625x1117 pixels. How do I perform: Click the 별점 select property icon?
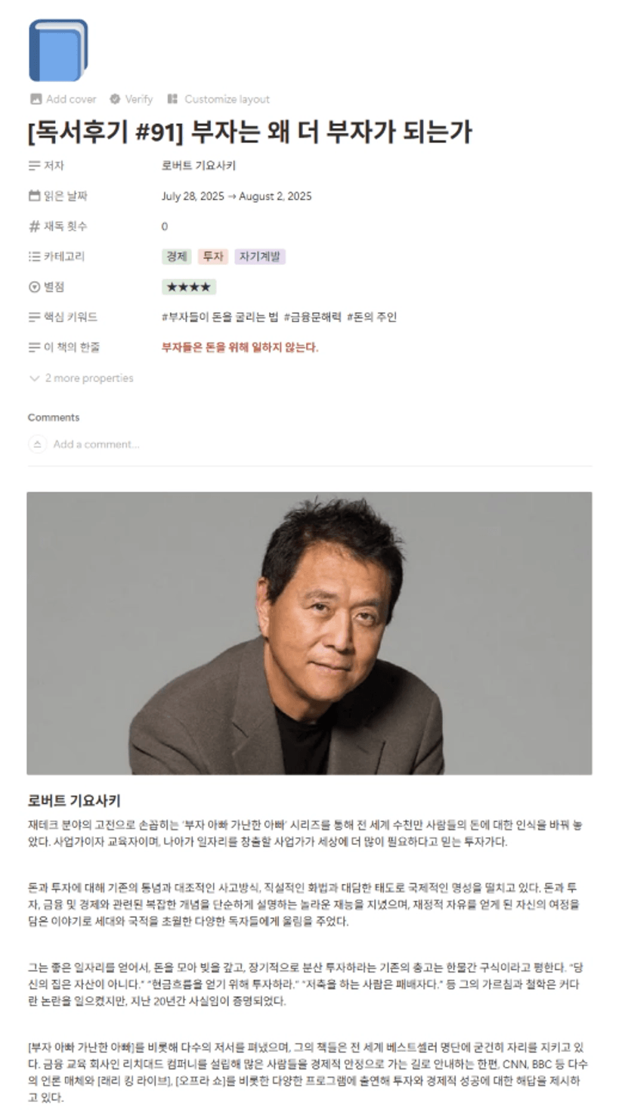pyautogui.click(x=34, y=287)
